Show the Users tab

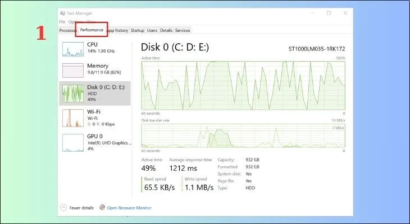click(x=152, y=30)
